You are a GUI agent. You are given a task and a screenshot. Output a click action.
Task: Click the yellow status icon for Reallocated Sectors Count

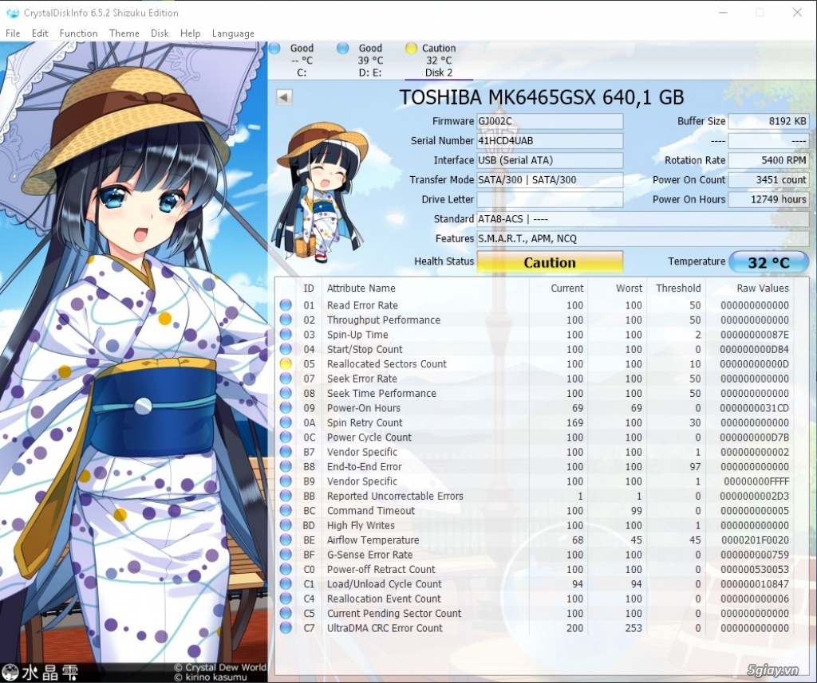(286, 364)
